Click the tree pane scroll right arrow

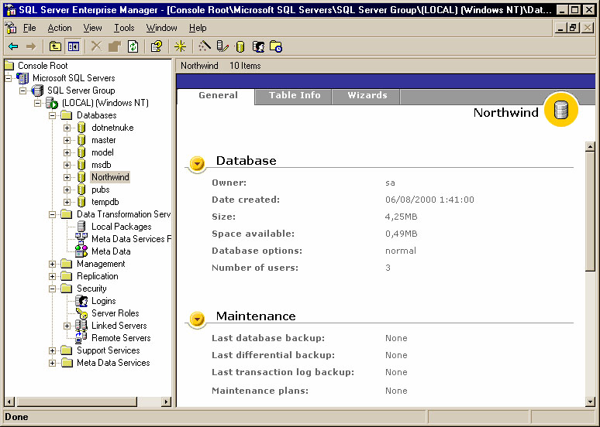(166, 401)
